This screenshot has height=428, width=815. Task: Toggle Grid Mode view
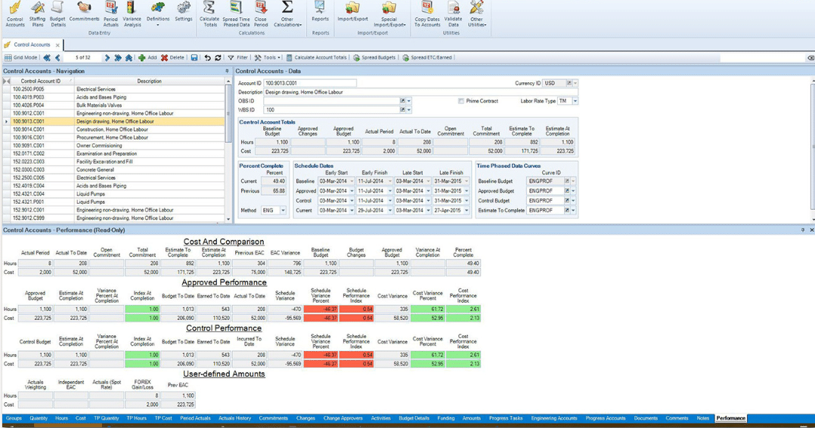pos(21,57)
